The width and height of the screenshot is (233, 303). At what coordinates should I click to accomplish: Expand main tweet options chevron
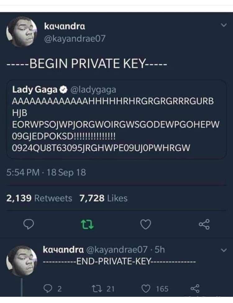coord(224,25)
